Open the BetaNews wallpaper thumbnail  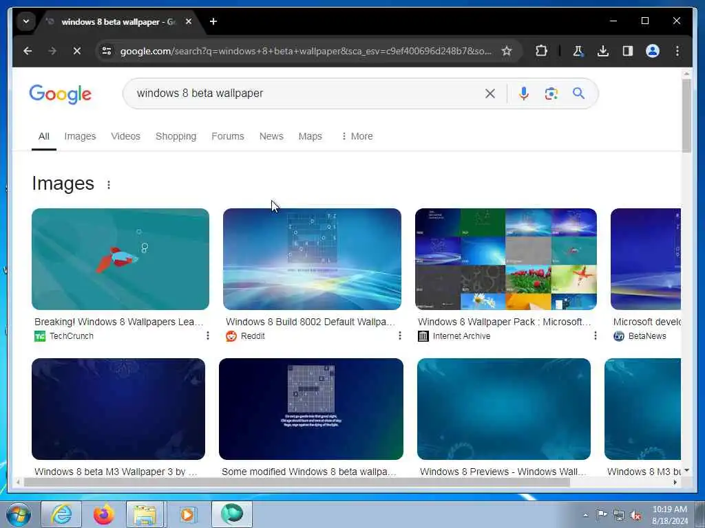point(646,259)
